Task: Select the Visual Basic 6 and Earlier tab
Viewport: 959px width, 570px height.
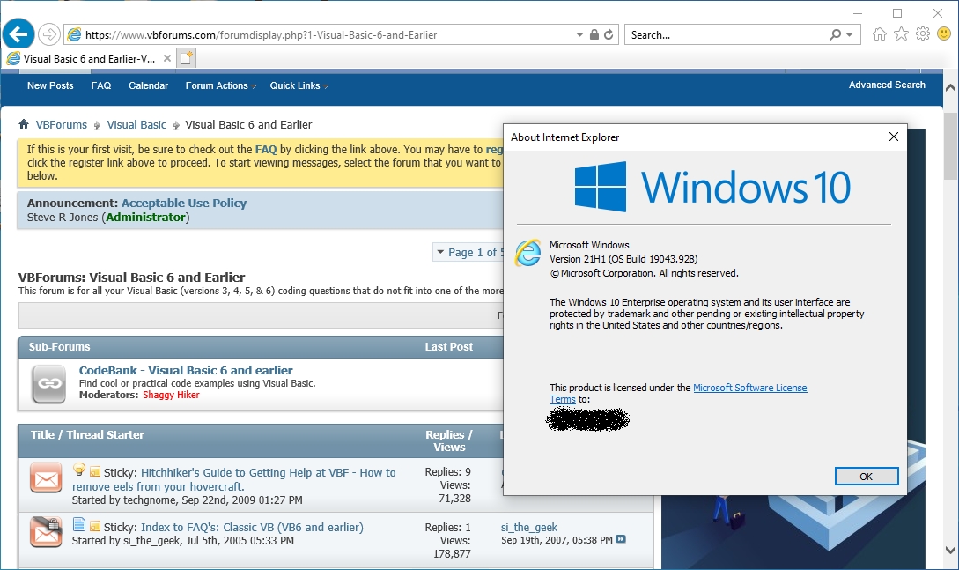Action: coord(85,56)
